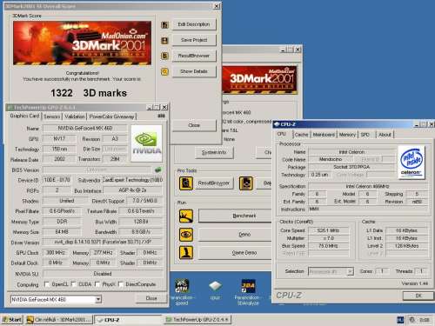Switch to CPU-Z Cache tab
Image resolution: width=435 pixels, height=326 pixels.
[x=301, y=135]
